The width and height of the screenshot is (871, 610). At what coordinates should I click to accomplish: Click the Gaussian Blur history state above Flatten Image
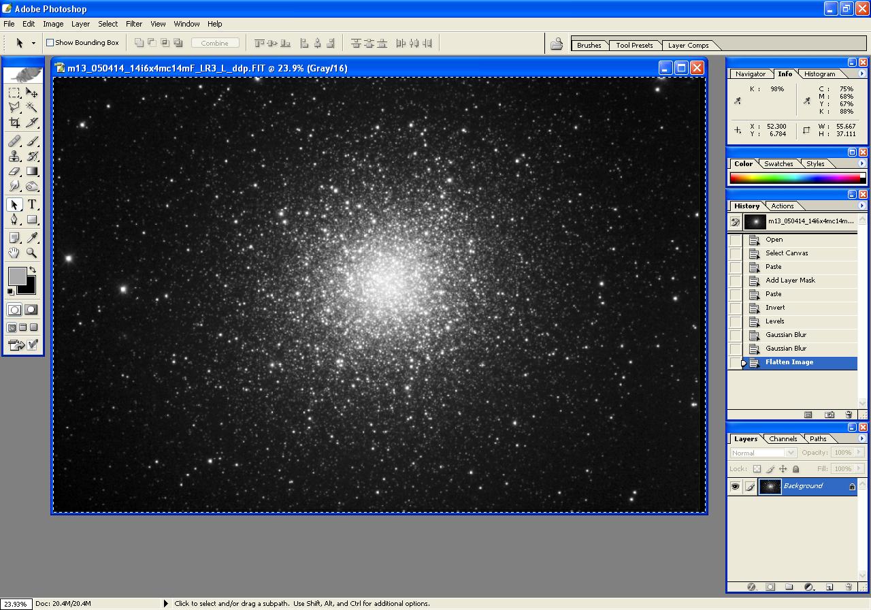click(785, 349)
